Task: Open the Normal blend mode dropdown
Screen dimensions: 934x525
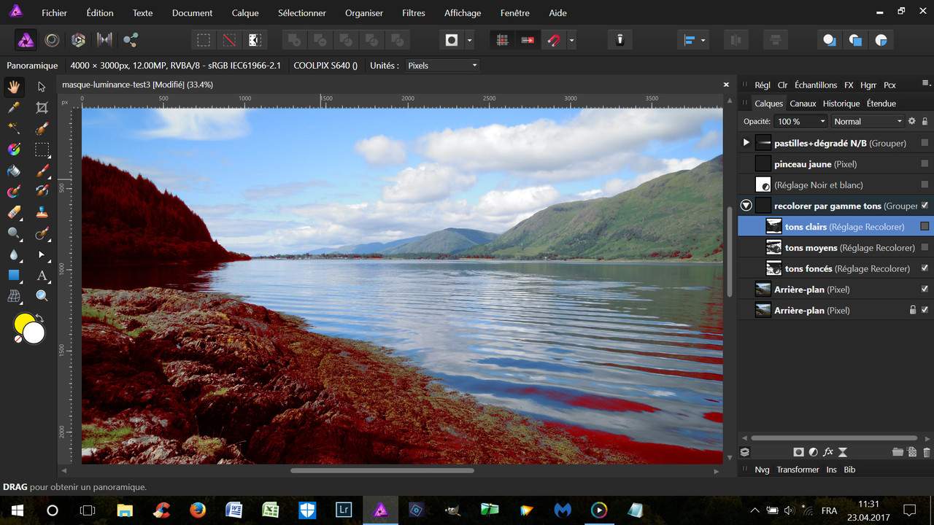Action: [x=868, y=122]
